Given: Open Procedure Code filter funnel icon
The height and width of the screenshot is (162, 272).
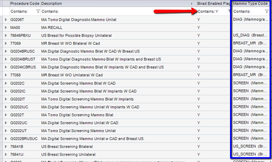Looking at the screenshot, I should (38, 11).
